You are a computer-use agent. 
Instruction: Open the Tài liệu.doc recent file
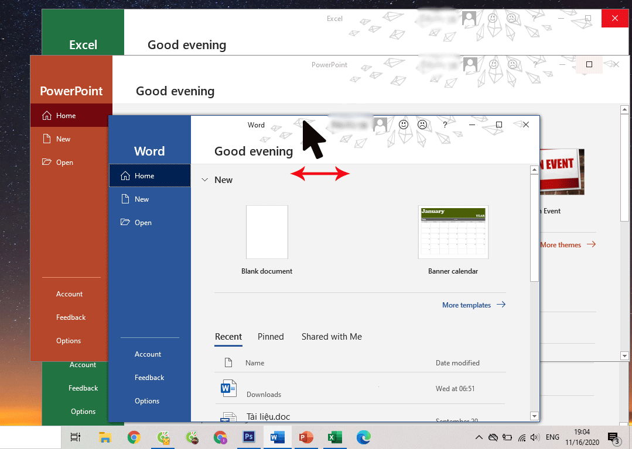(x=268, y=417)
